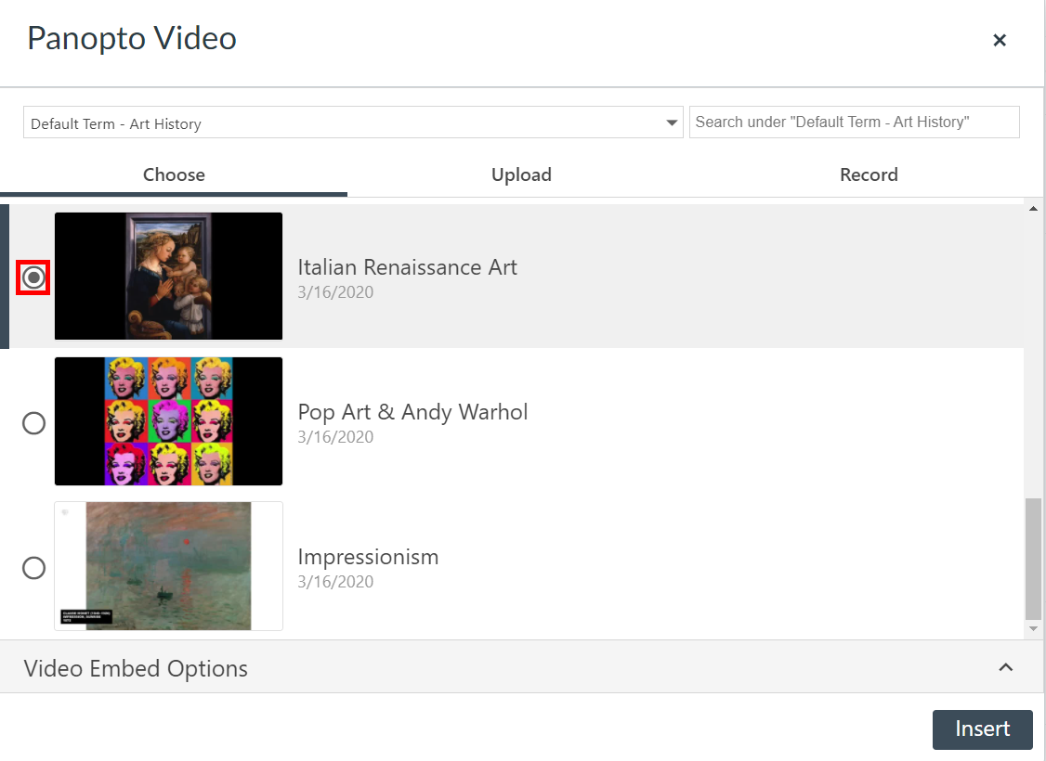Choose the Pop Art & Andy Warhol video
The image size is (1046, 761).
pyautogui.click(x=33, y=422)
